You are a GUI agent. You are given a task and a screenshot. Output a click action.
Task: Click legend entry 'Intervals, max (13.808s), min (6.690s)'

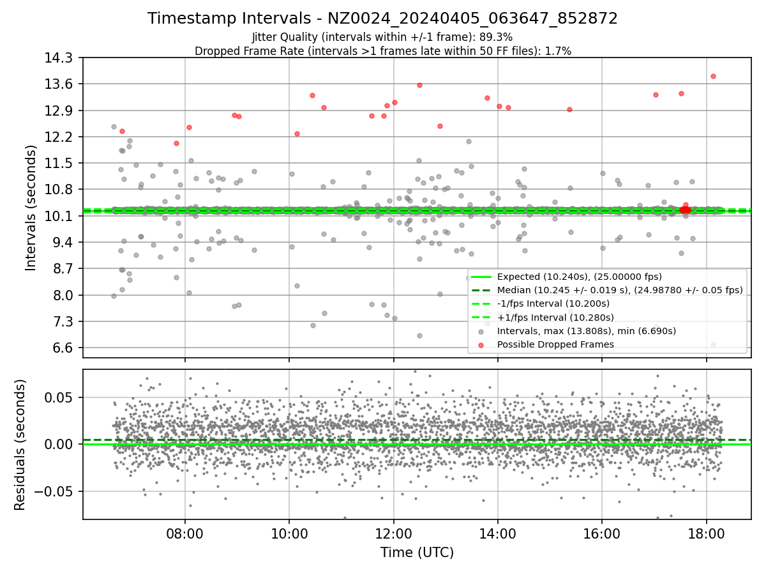click(x=587, y=331)
